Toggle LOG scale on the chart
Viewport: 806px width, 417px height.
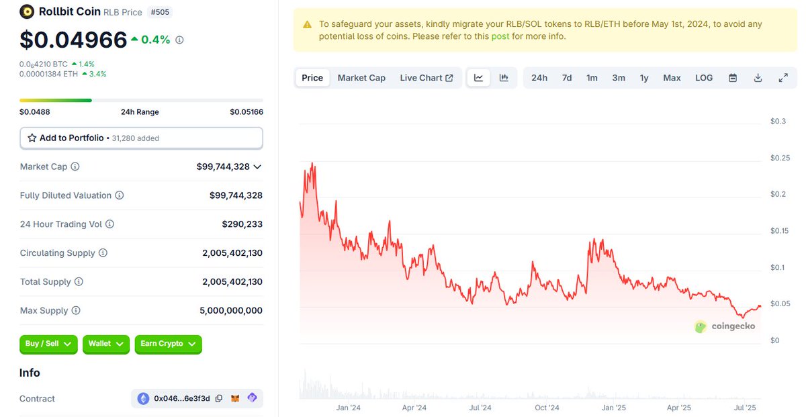click(704, 78)
